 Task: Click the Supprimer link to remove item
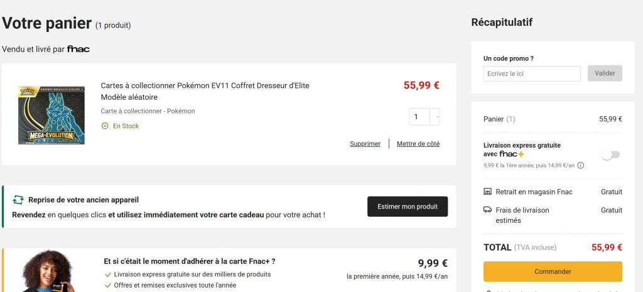(x=365, y=144)
